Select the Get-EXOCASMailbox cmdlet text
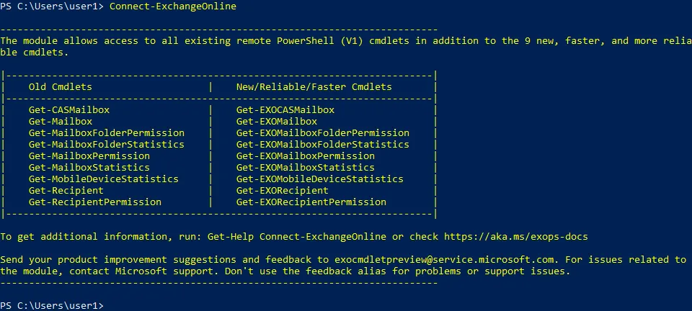Screen dimensions: 692x311 click(285, 110)
